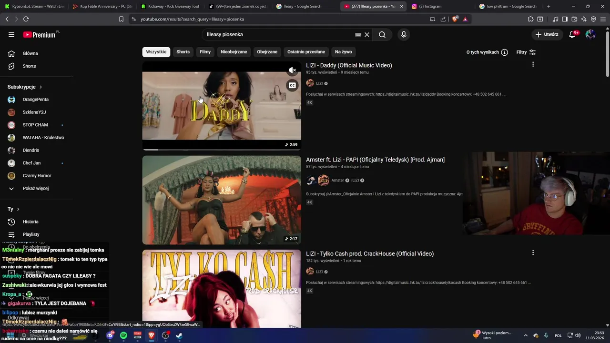The height and width of the screenshot is (343, 610).
Task: Go to YouTube Premium home logo
Action: pyautogui.click(x=40, y=35)
